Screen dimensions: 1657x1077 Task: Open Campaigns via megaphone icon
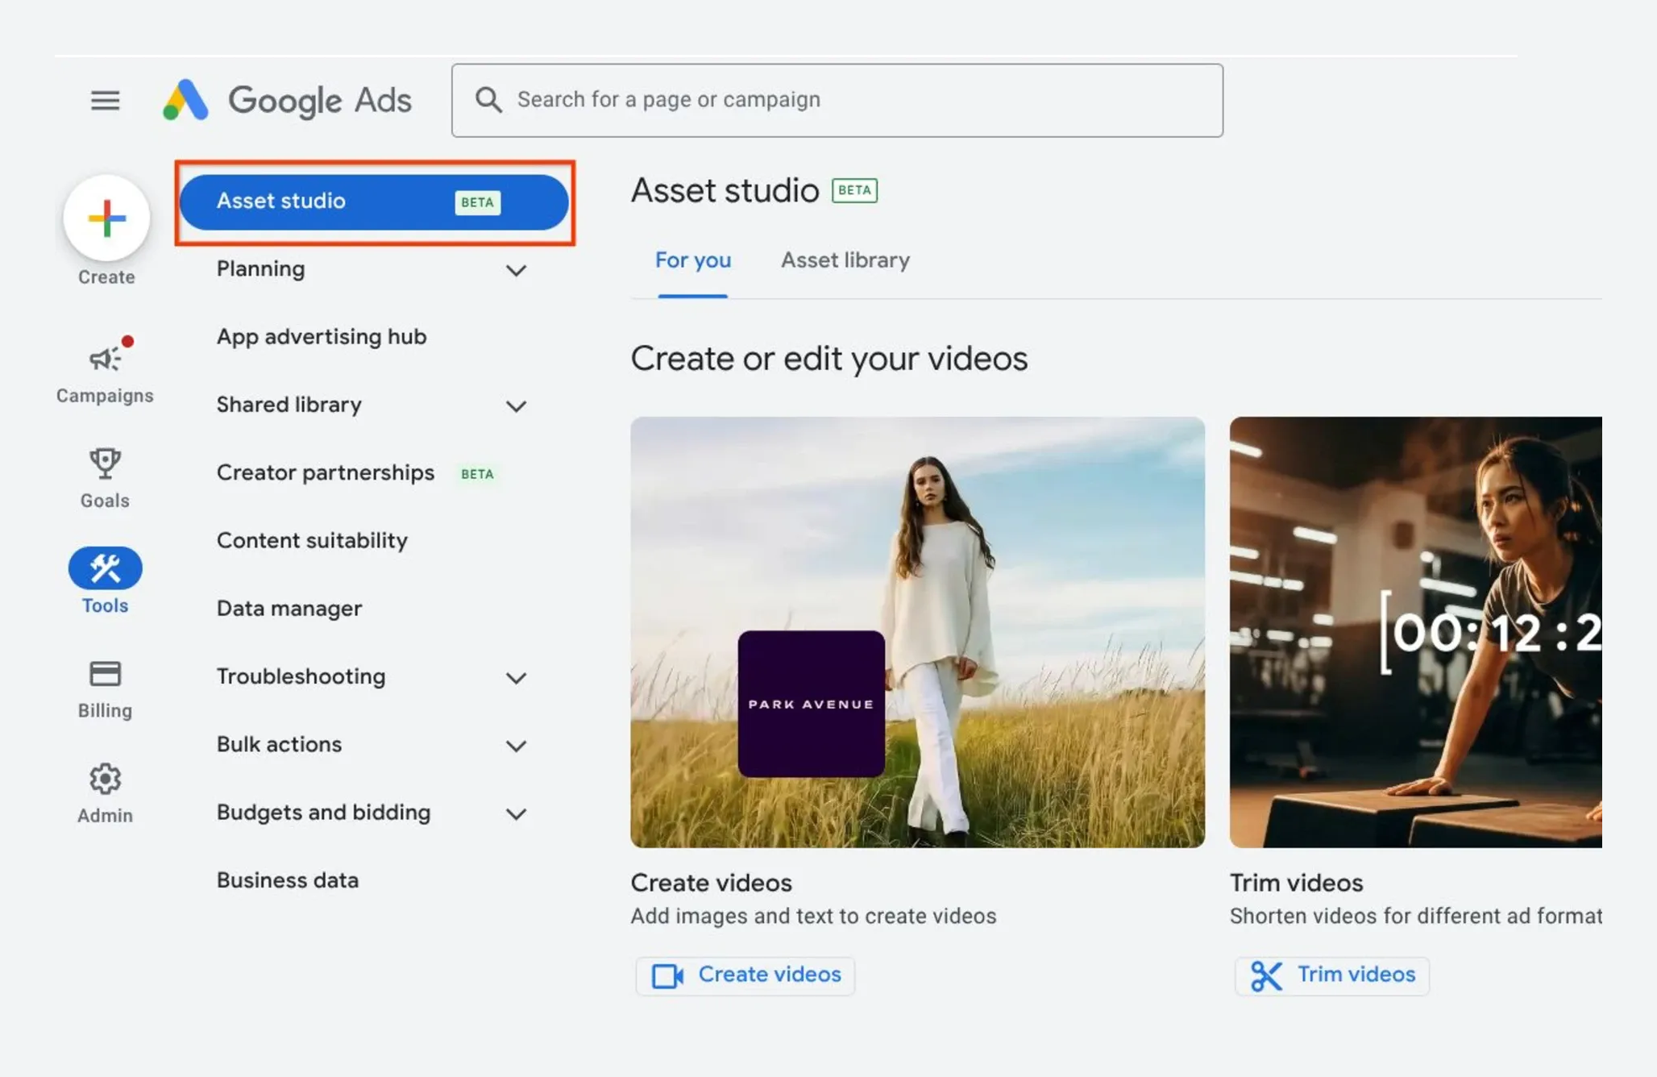pyautogui.click(x=105, y=359)
